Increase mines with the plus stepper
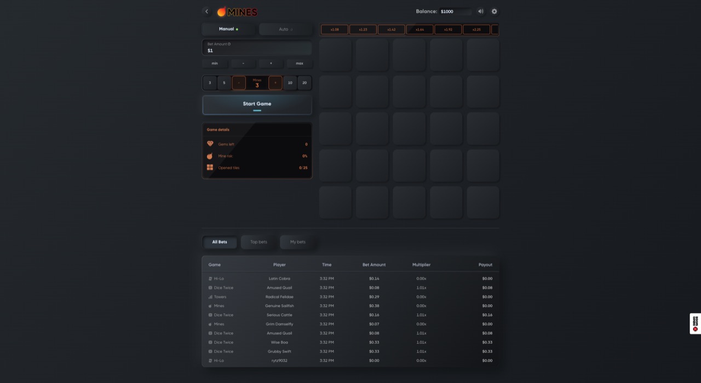The image size is (701, 383). click(275, 83)
